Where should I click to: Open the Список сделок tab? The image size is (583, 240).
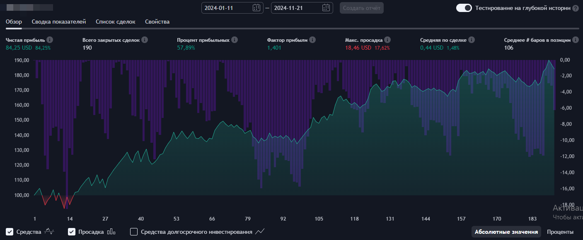(x=115, y=22)
